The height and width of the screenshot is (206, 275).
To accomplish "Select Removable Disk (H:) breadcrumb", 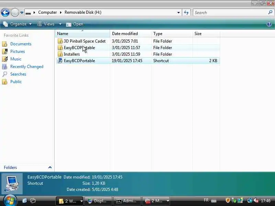I will pos(83,12).
